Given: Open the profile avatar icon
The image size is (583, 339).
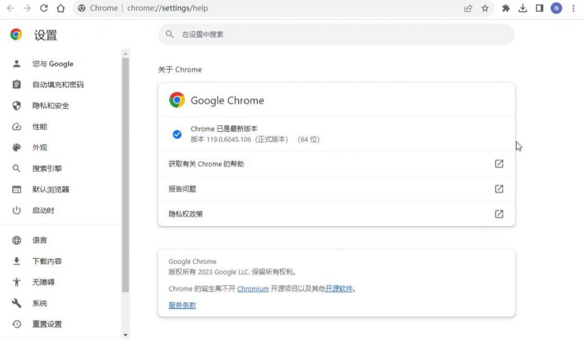Looking at the screenshot, I should point(556,9).
